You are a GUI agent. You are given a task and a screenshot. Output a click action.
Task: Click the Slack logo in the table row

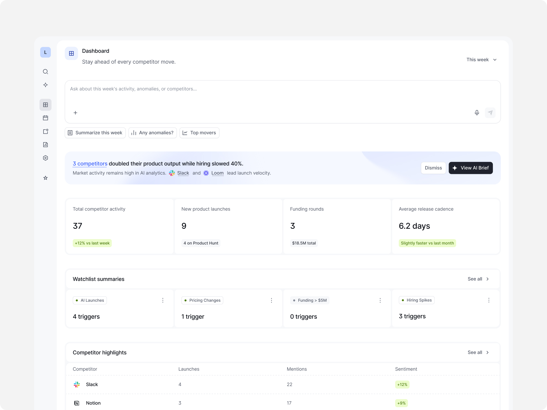point(77,385)
